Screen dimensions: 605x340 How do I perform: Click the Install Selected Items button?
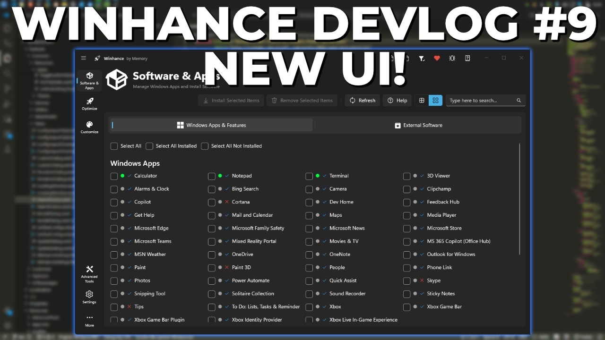pos(231,101)
